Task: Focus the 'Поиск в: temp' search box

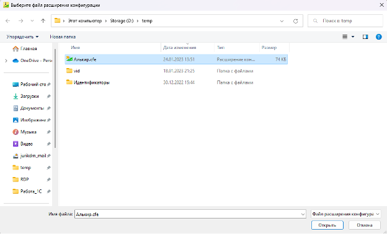Action: pyautogui.click(x=345, y=21)
